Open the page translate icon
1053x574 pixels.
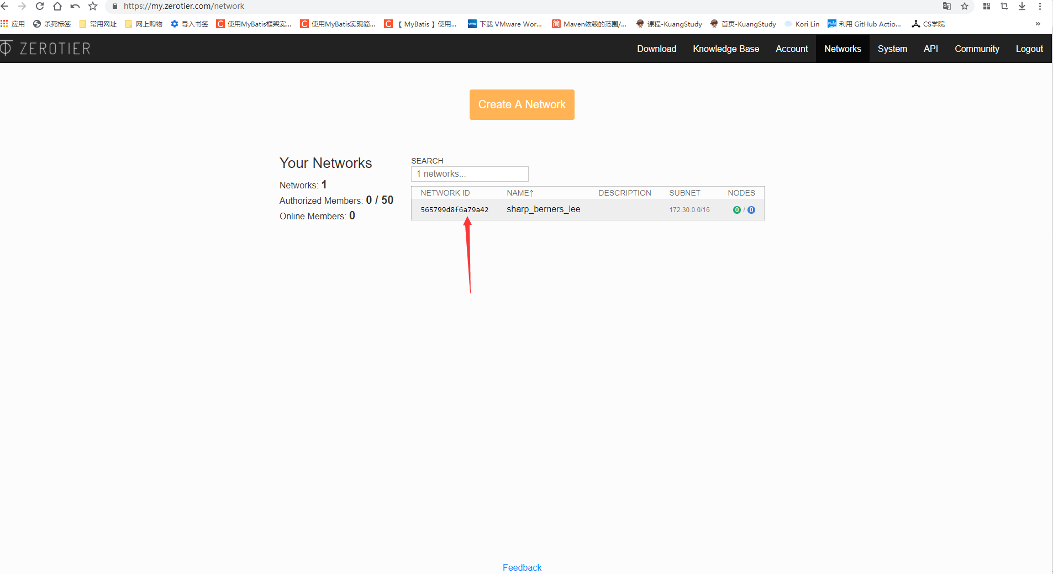(947, 6)
